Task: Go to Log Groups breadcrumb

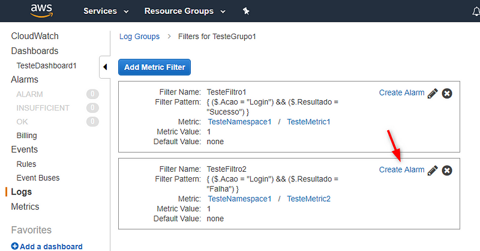Action: click(x=139, y=37)
